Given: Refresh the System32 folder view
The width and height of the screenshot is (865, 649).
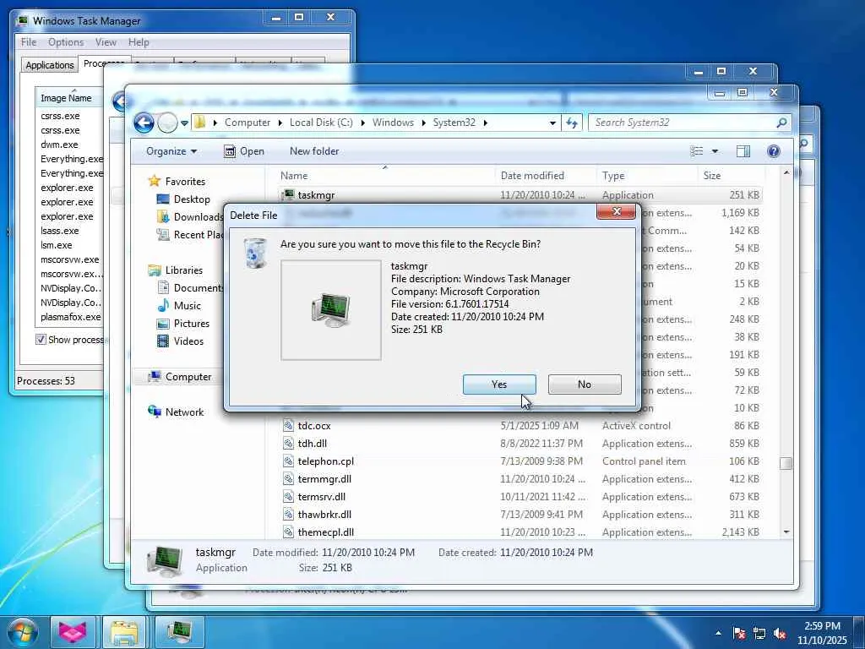Looking at the screenshot, I should click(572, 123).
